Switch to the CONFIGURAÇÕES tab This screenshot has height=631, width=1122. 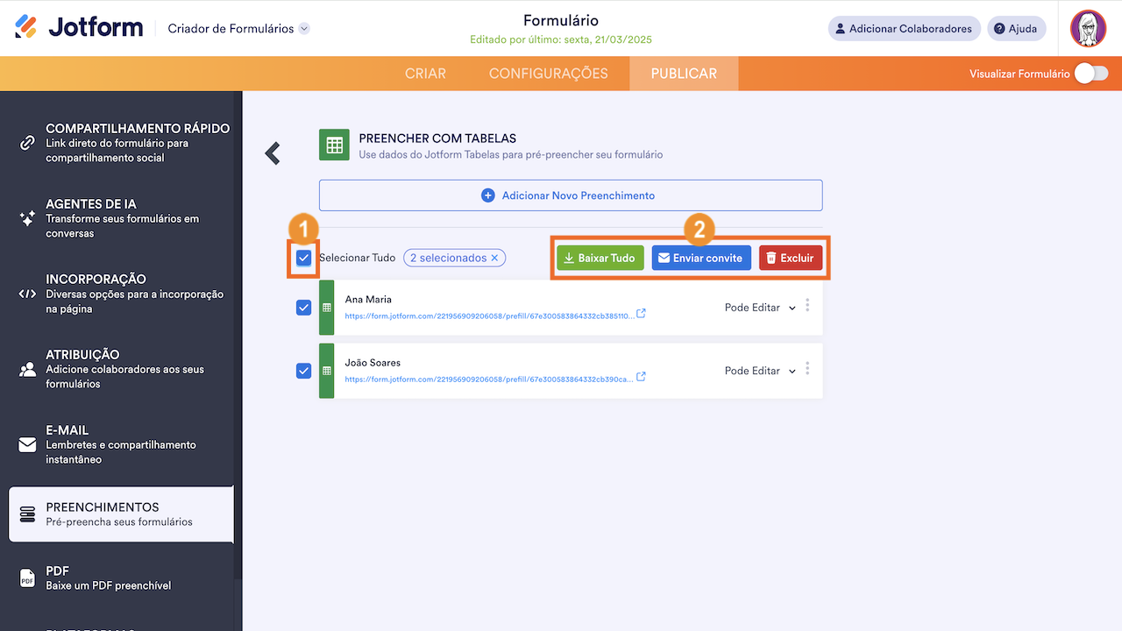coord(549,74)
